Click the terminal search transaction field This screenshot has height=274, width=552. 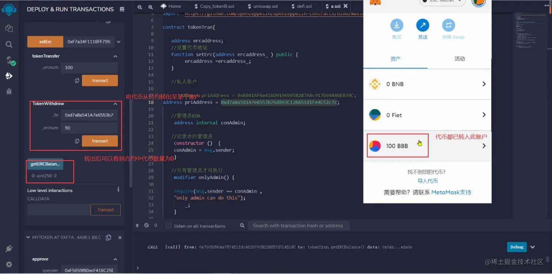tap(298, 226)
